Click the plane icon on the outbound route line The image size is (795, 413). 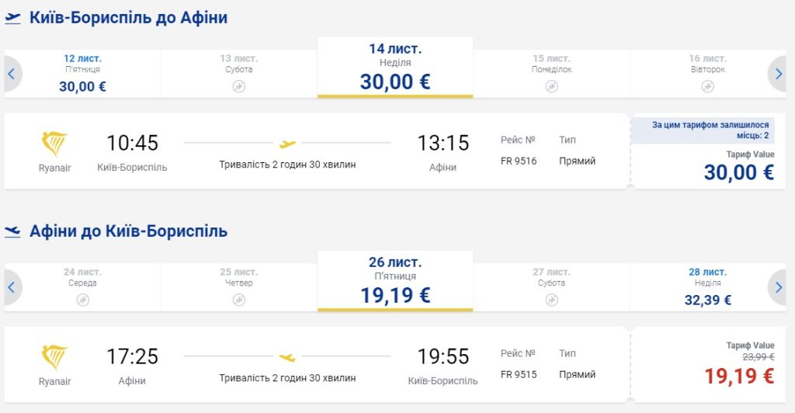287,143
